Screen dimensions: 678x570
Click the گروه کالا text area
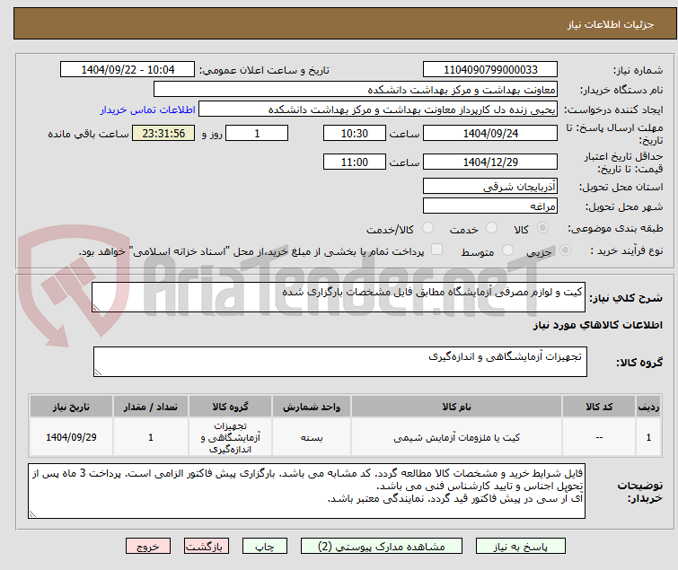[x=339, y=362]
